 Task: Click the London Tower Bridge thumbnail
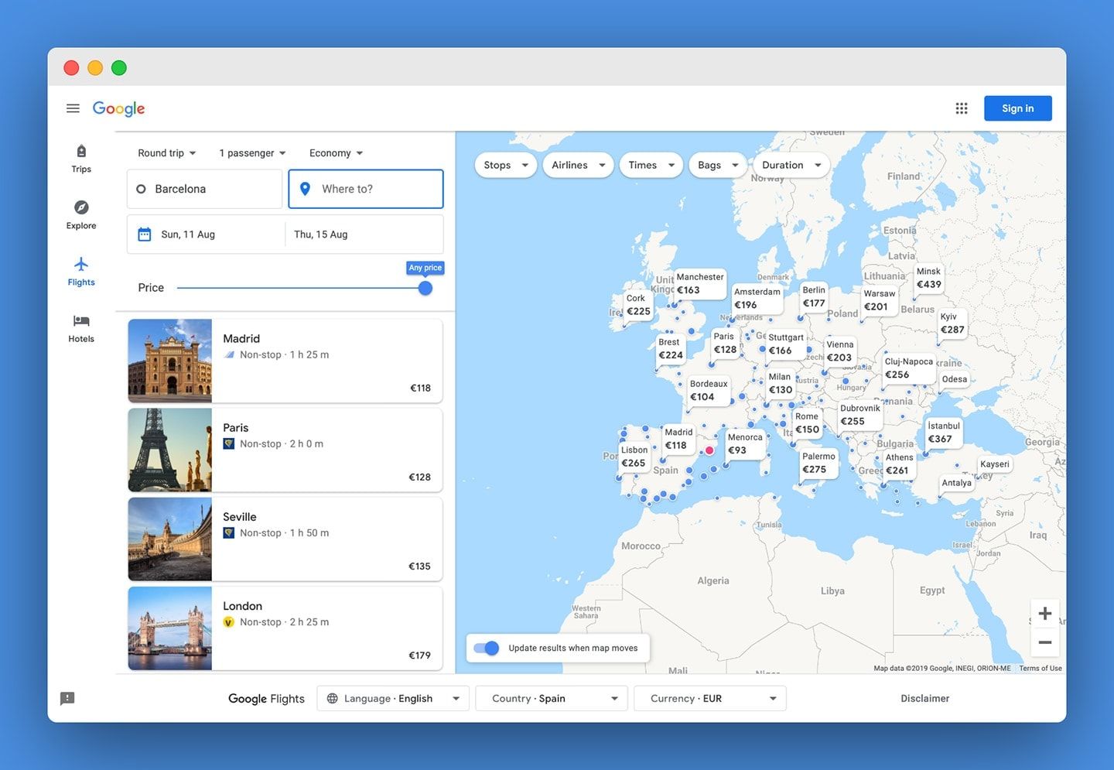pyautogui.click(x=169, y=628)
